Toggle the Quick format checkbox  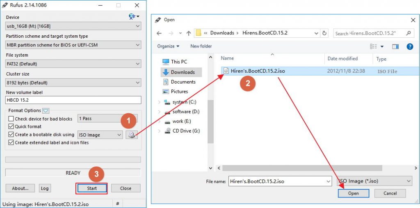point(11,126)
